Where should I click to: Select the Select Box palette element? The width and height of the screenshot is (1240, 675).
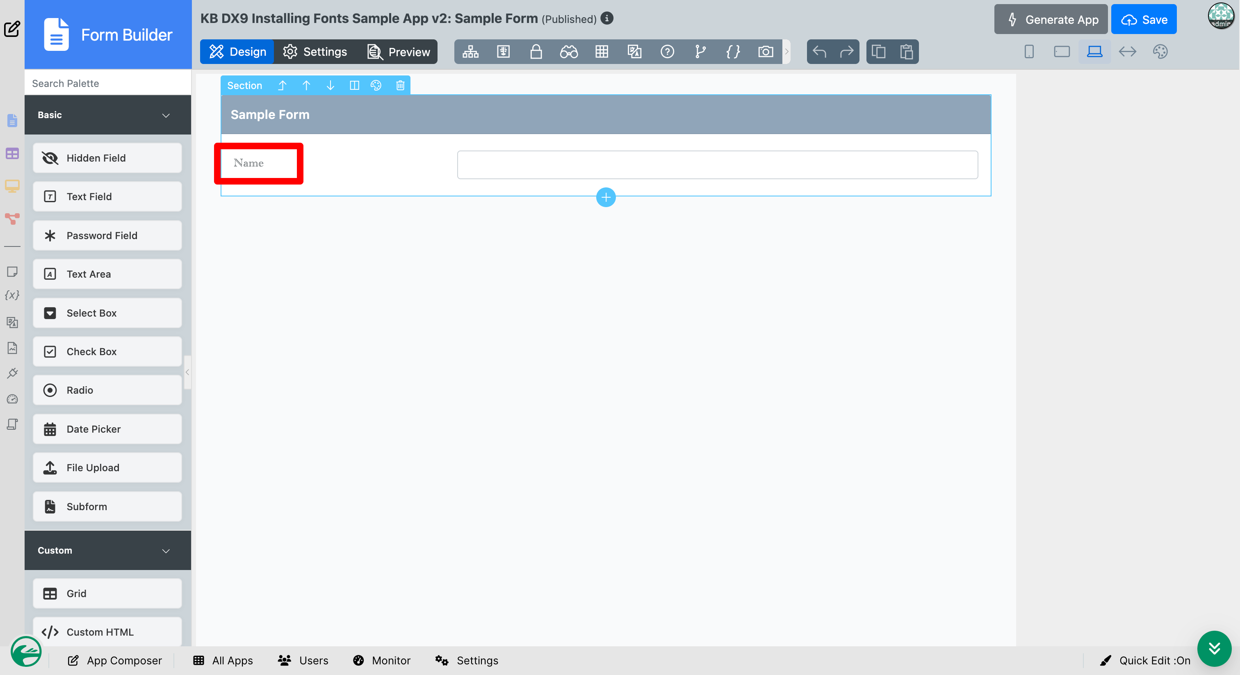[107, 313]
